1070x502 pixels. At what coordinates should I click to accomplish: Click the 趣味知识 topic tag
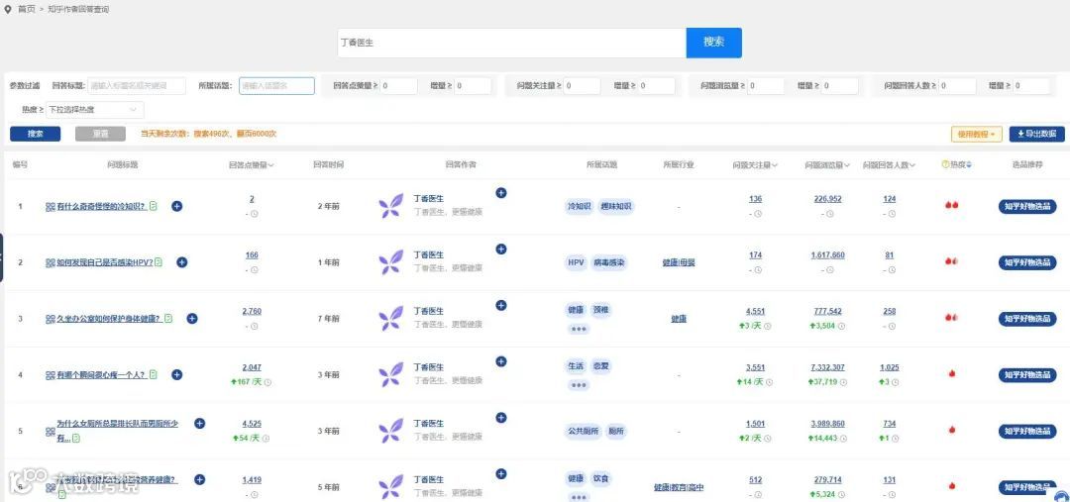(616, 206)
